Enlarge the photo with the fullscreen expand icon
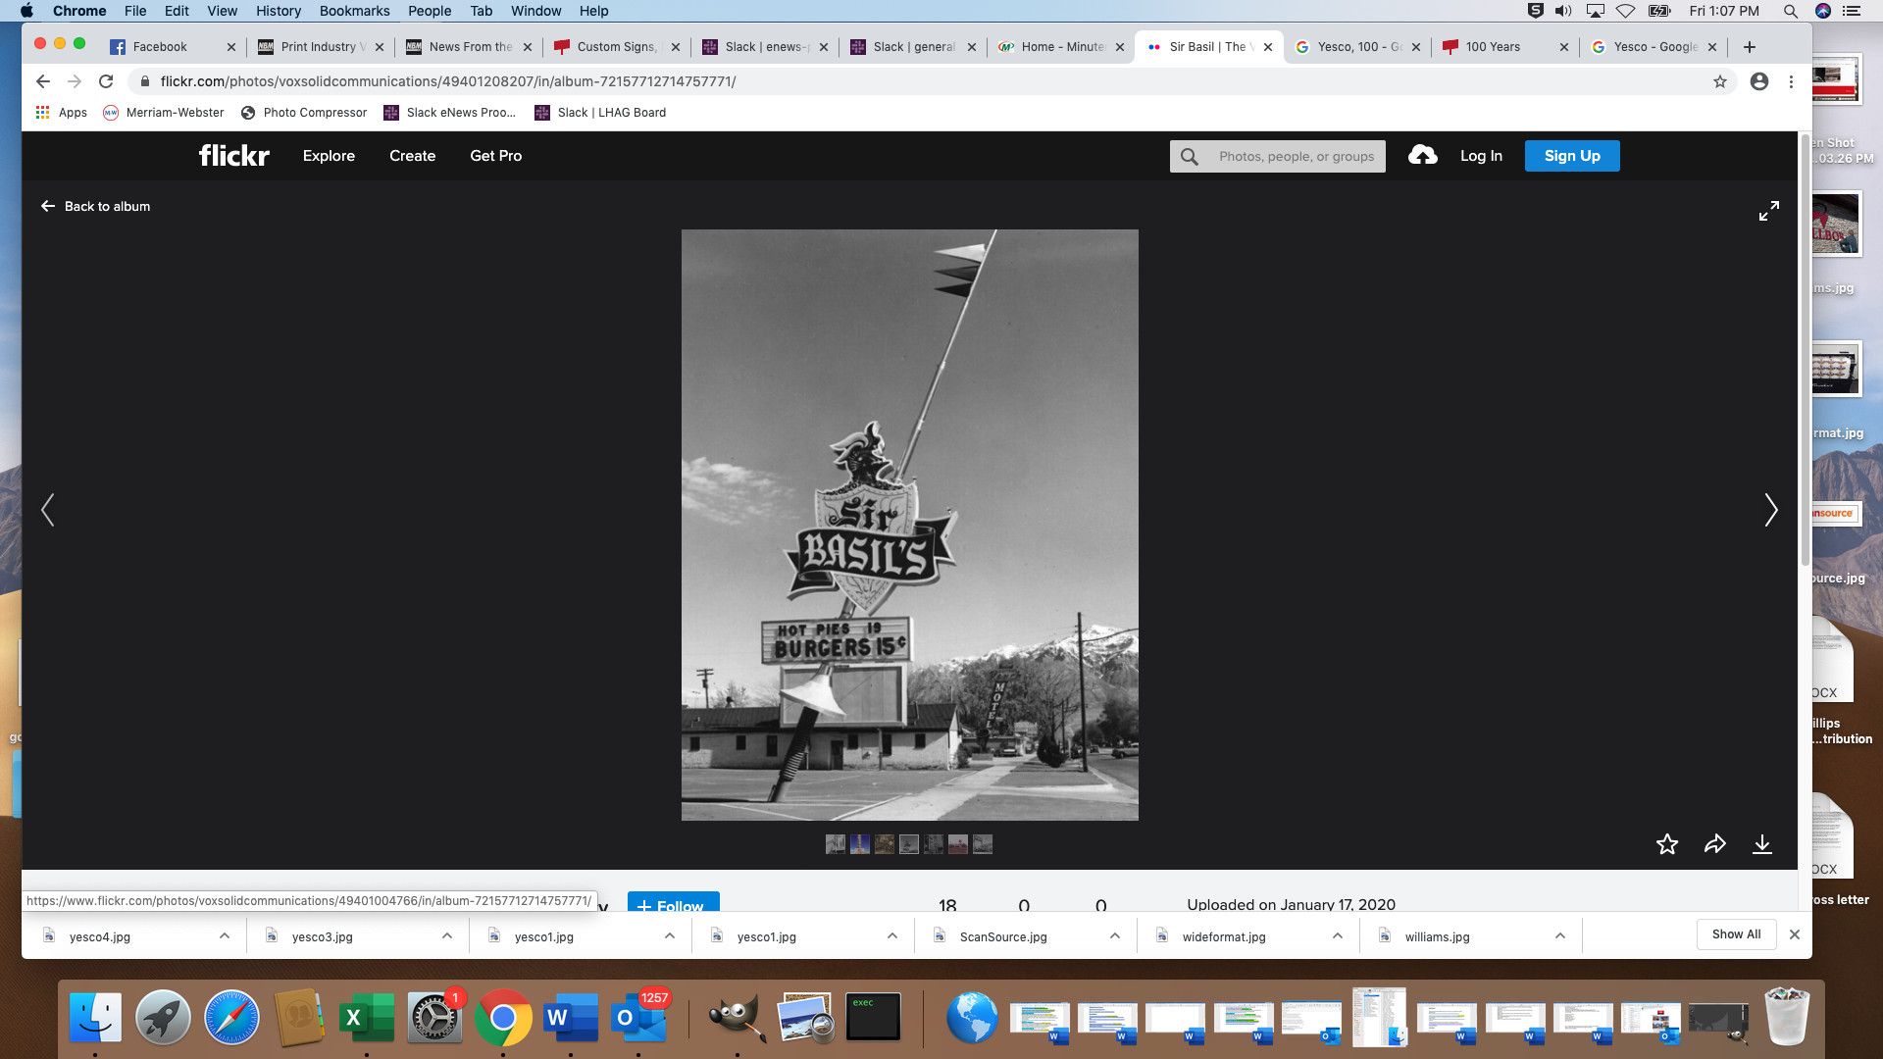This screenshot has height=1059, width=1883. (x=1769, y=210)
